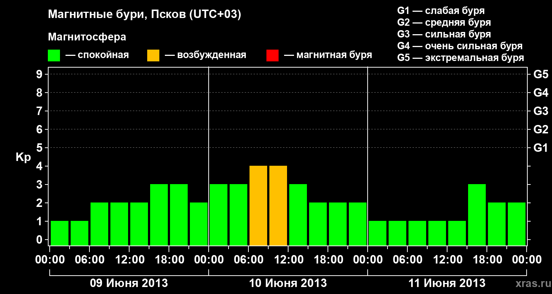Viewport: 552px width, 294px height.
Task: Click the '12:00' time label for 10 Июня
Action: [x=288, y=260]
